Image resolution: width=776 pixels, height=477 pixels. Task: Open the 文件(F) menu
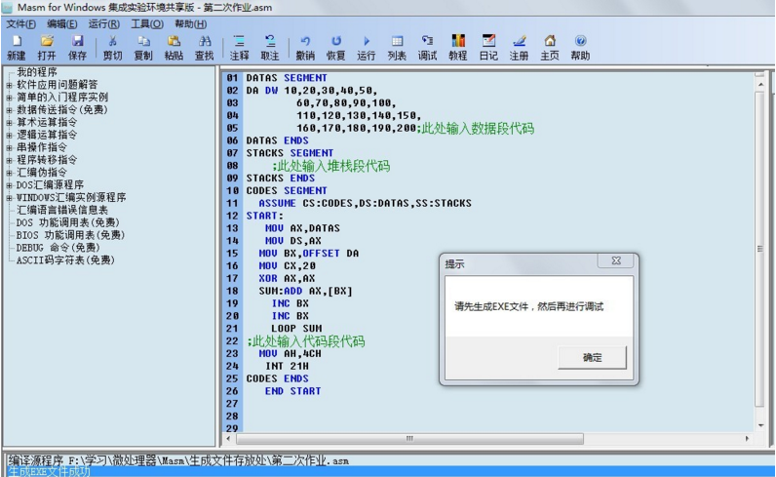click(x=21, y=23)
